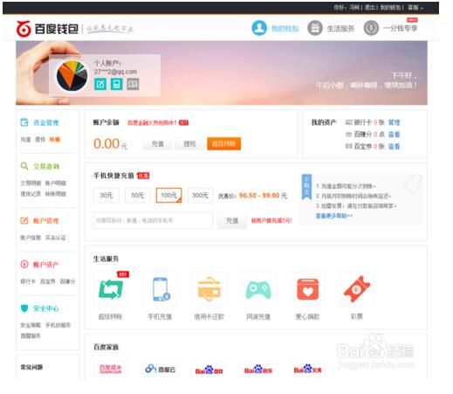453x394 pixels.
Task: Open the 信用卡还款 credit card icon
Action: pos(209,289)
